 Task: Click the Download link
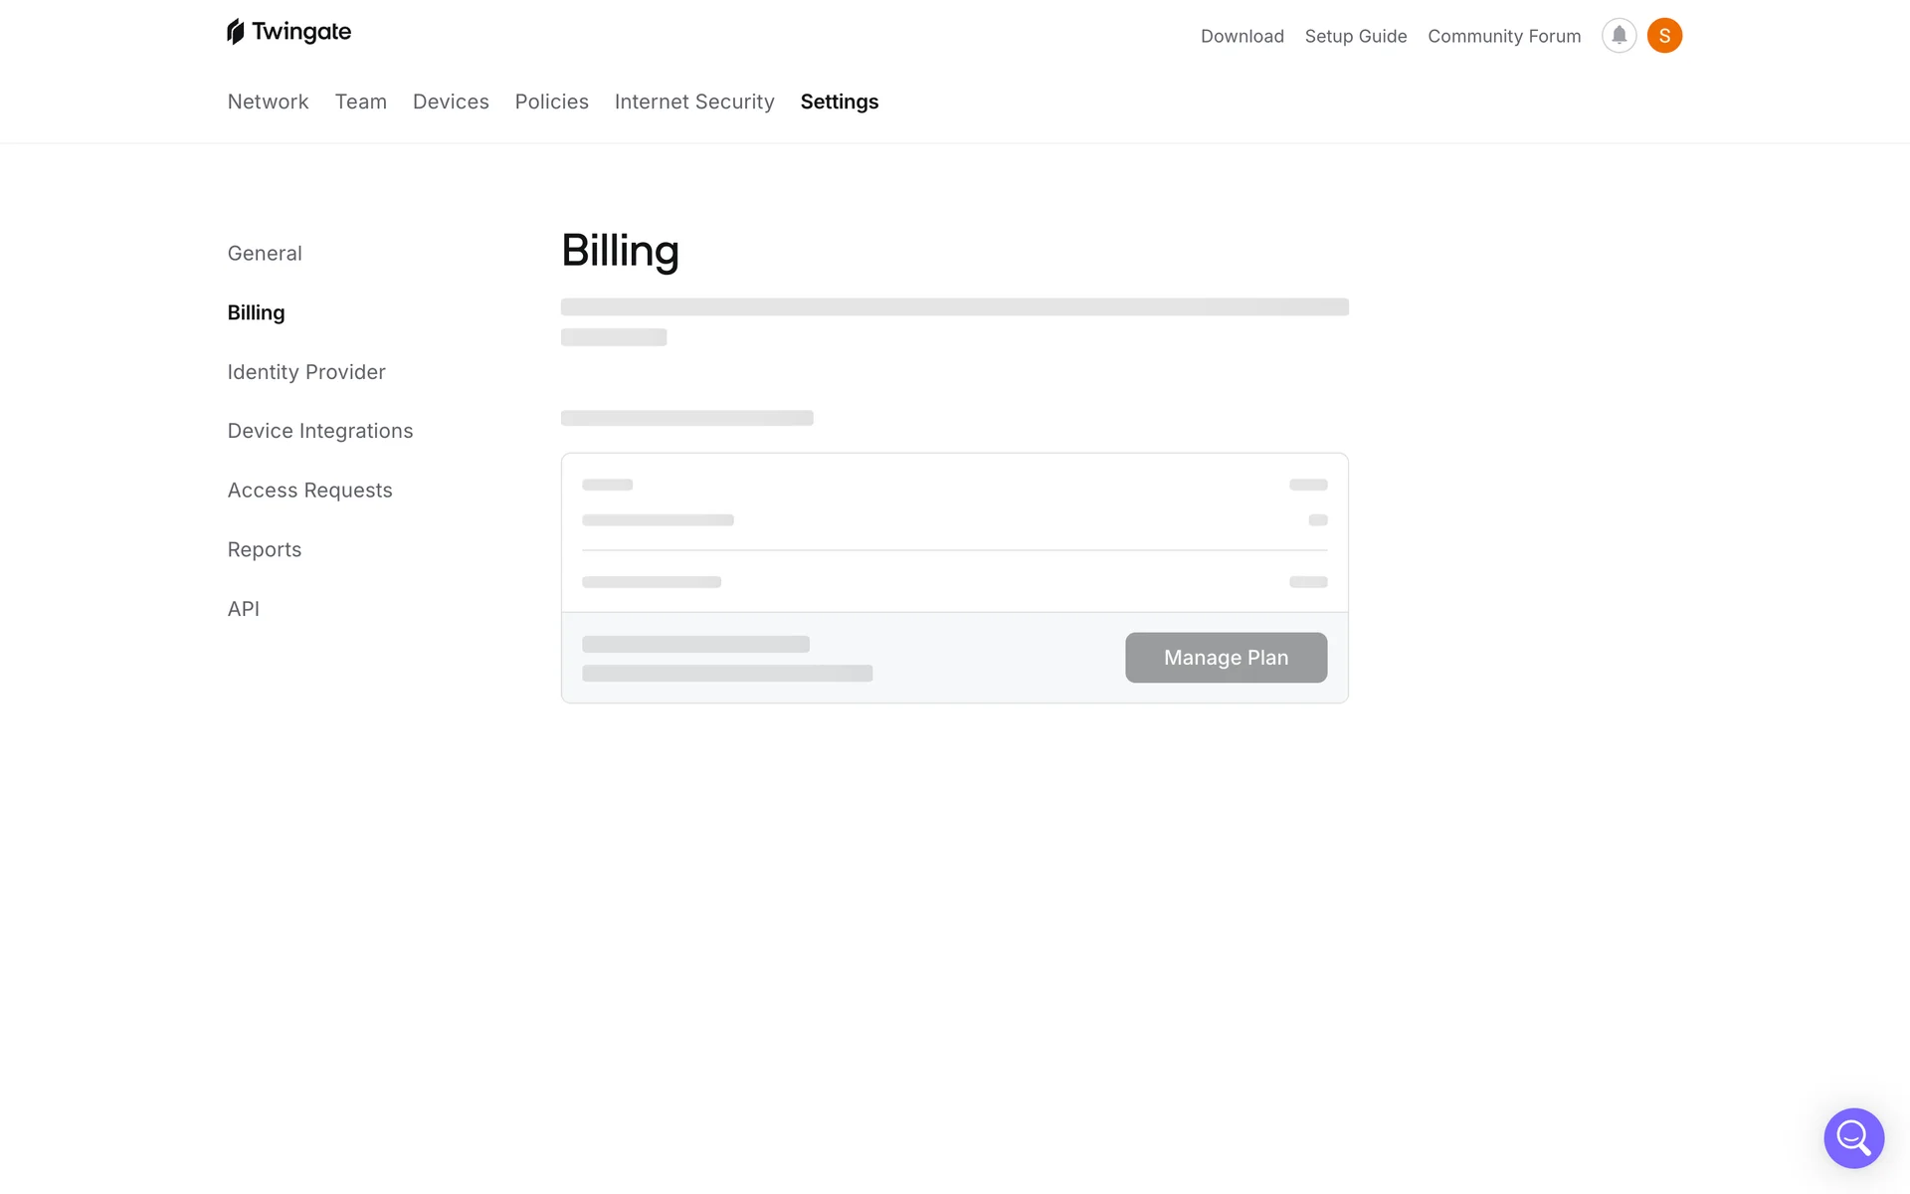(x=1241, y=36)
